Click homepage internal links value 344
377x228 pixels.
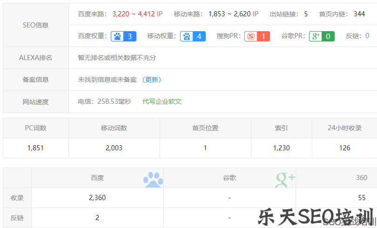(359, 14)
